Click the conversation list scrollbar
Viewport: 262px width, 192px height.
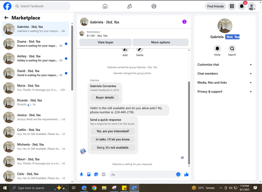72,58
